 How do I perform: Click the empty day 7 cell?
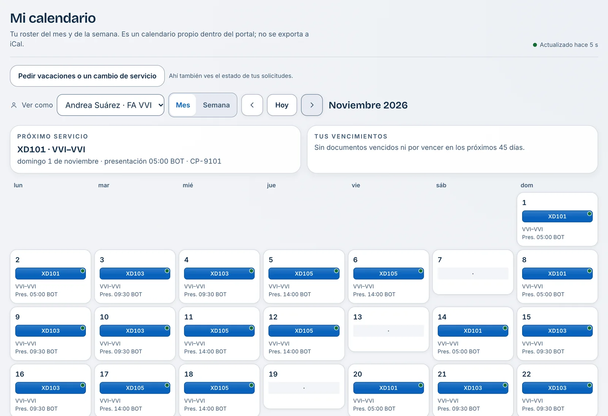pos(473,272)
